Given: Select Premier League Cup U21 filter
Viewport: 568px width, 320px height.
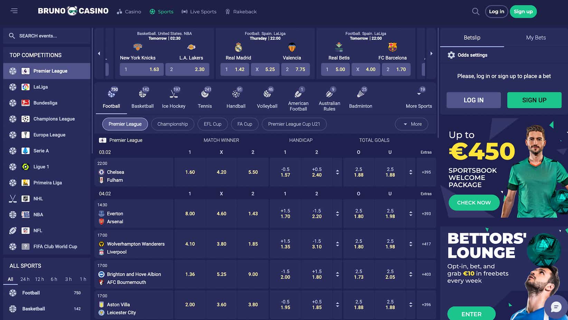Looking at the screenshot, I should [294, 124].
